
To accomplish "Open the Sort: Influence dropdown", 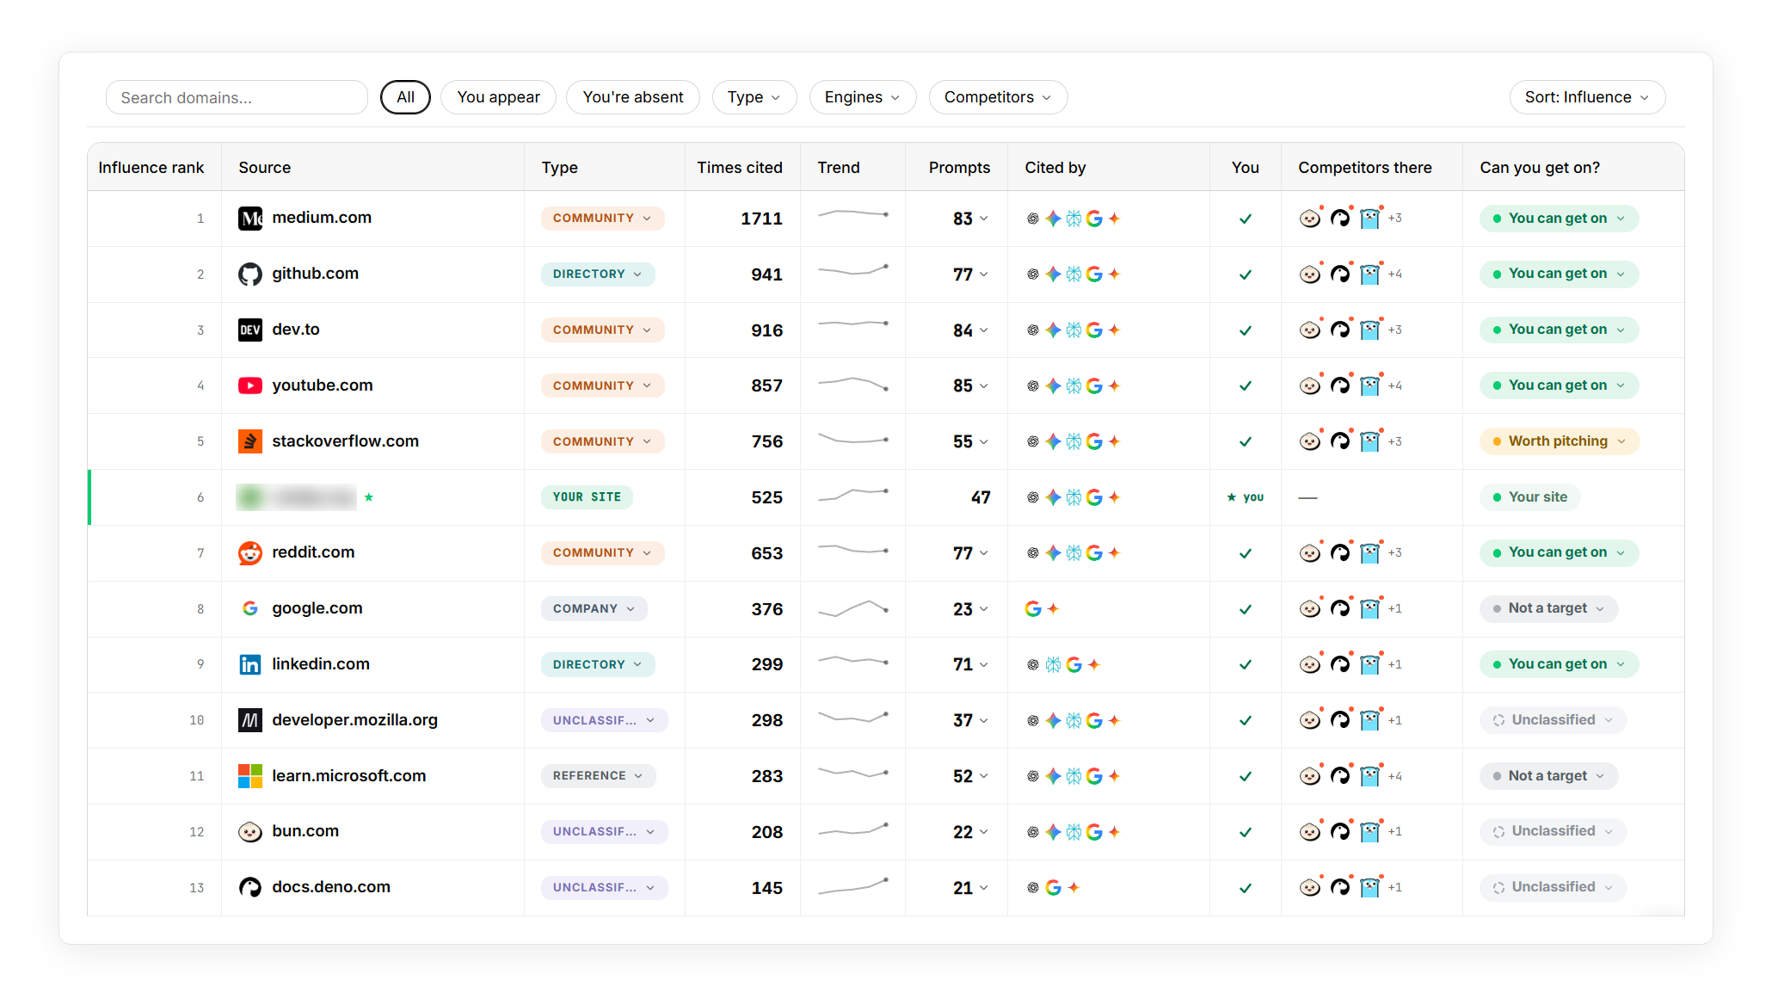I will click(x=1586, y=97).
